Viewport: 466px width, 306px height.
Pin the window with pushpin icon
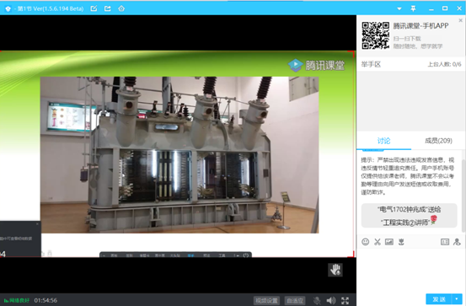[413, 8]
